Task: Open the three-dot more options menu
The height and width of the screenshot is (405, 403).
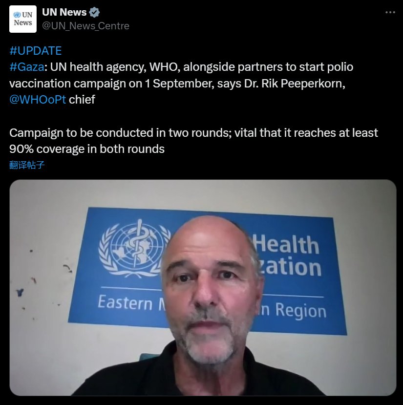Action: [x=390, y=12]
